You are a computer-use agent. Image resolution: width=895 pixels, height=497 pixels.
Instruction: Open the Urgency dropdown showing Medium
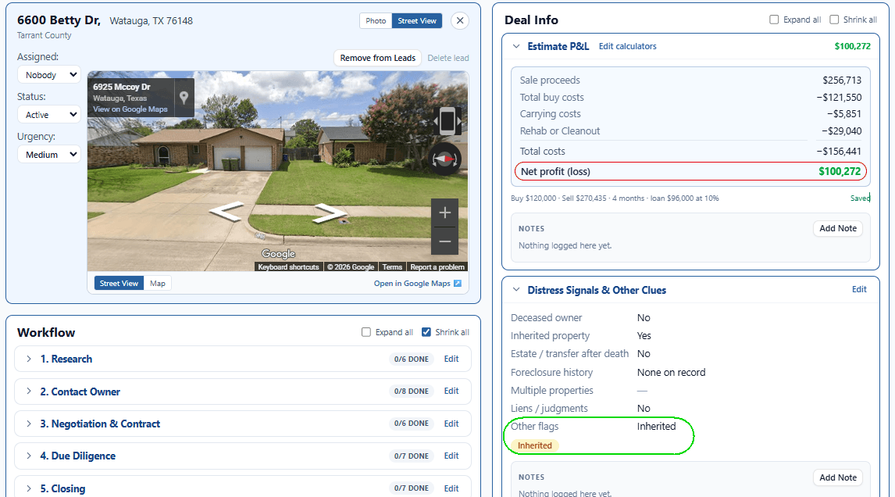(49, 155)
